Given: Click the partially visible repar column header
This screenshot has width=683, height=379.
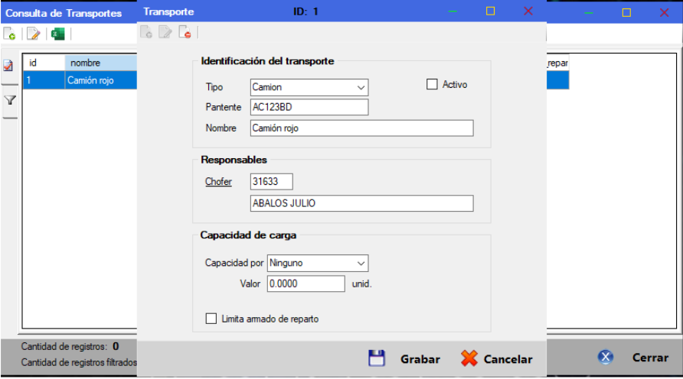Looking at the screenshot, I should [557, 63].
